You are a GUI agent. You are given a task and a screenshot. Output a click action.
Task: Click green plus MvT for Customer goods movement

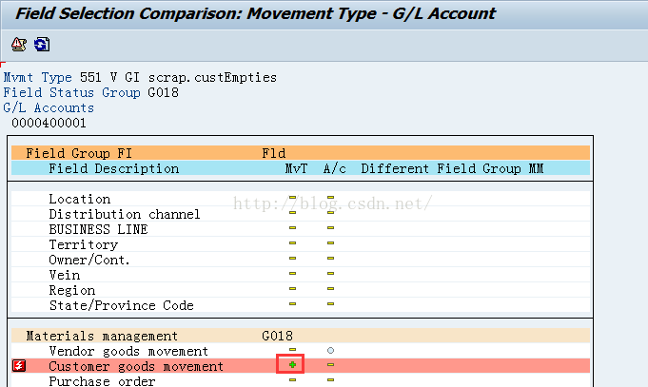point(292,365)
